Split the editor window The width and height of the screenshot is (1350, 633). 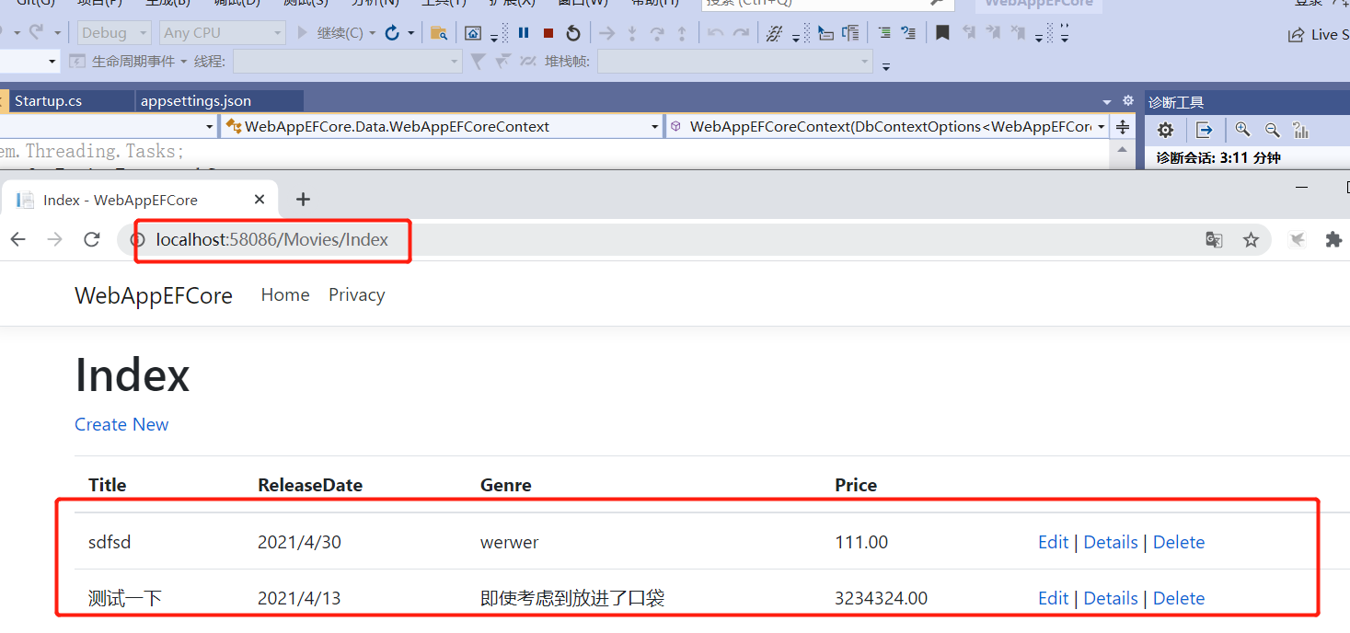[1123, 127]
